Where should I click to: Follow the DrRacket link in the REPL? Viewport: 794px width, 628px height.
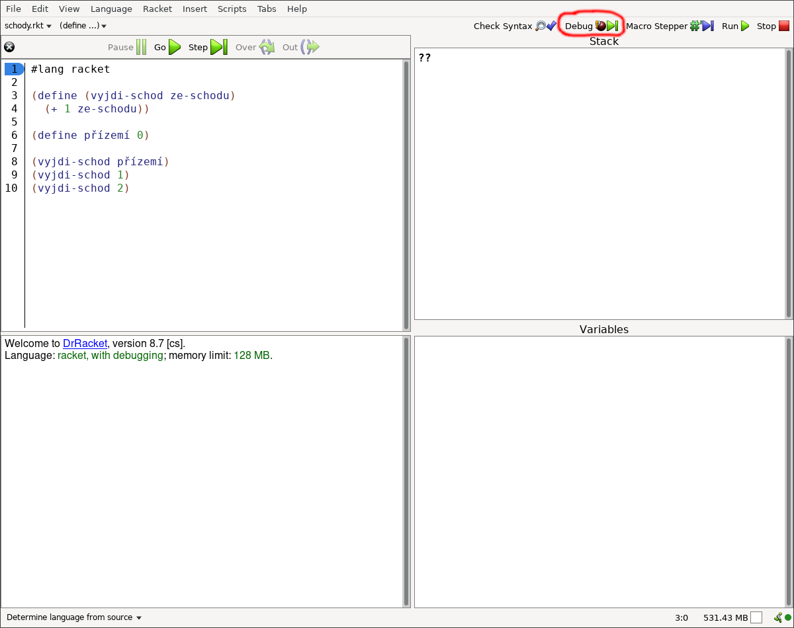click(85, 344)
